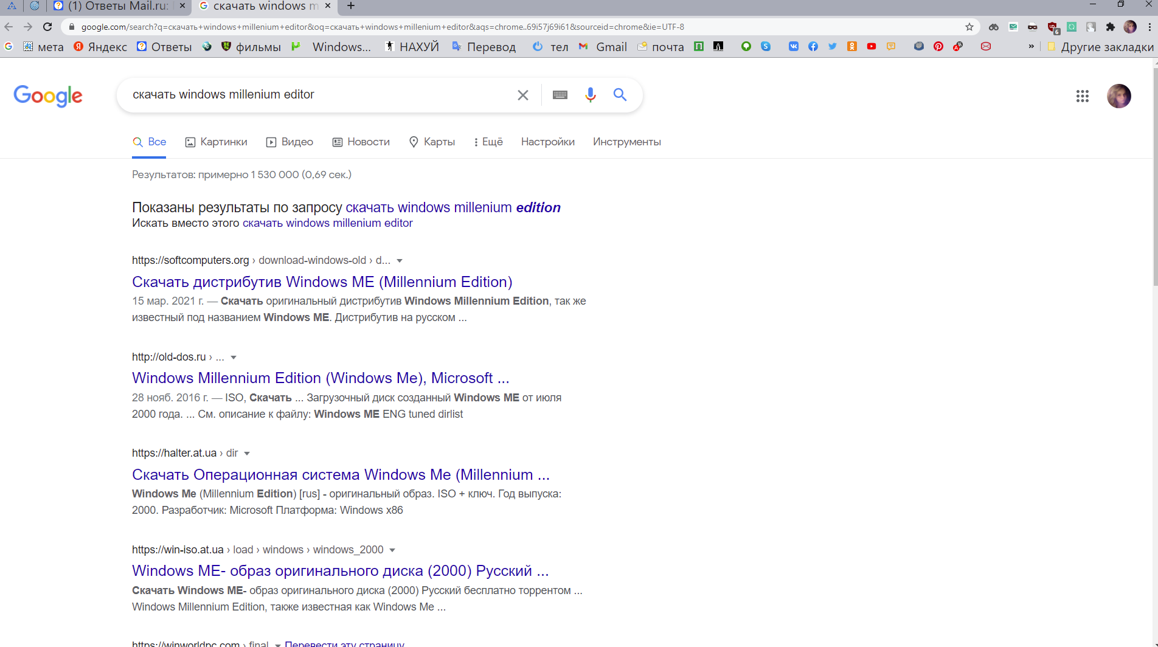Screen dimensions: 1158x647
Task: Click the site info lock icon
Action: click(71, 27)
